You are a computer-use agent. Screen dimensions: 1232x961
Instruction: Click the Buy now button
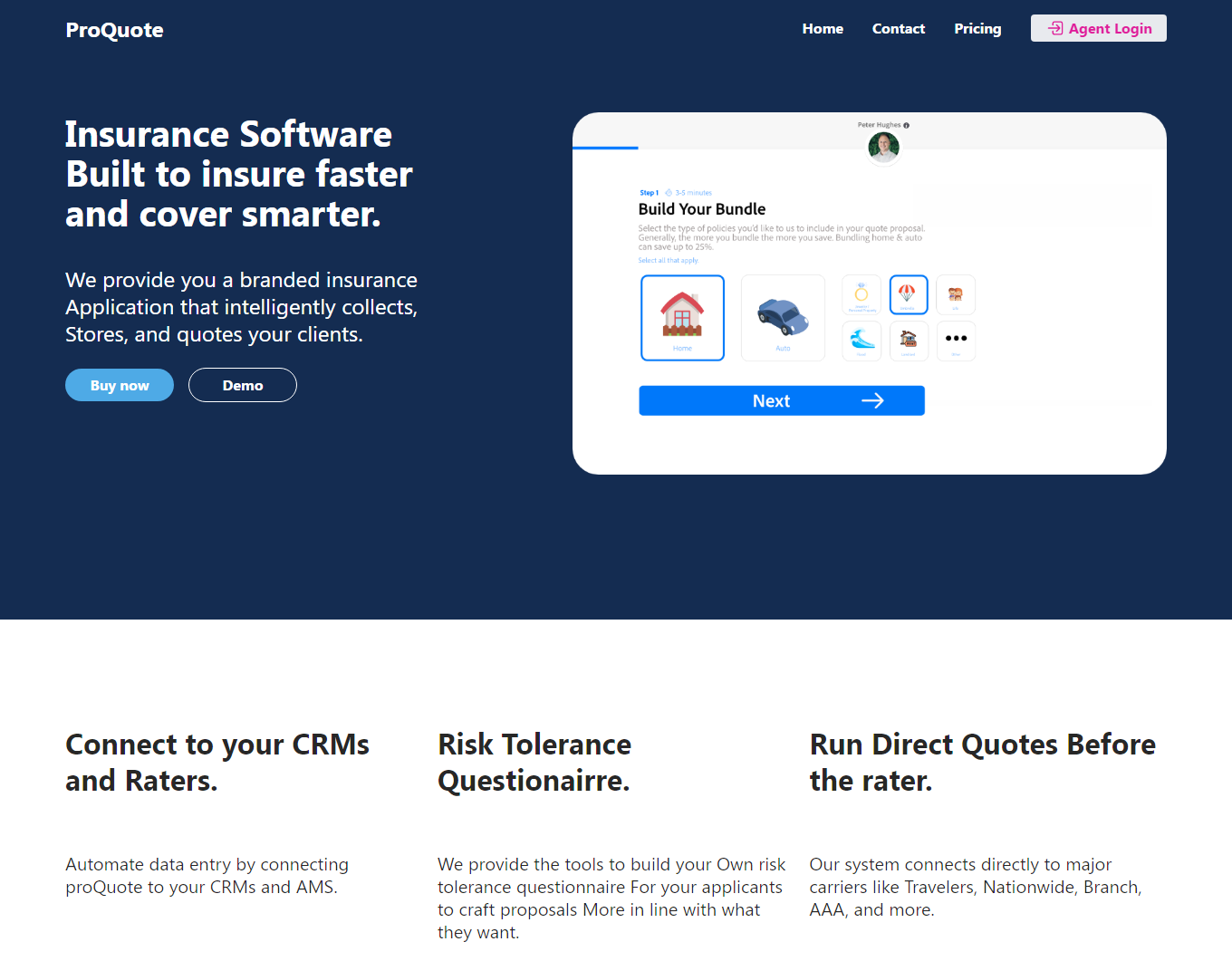119,384
